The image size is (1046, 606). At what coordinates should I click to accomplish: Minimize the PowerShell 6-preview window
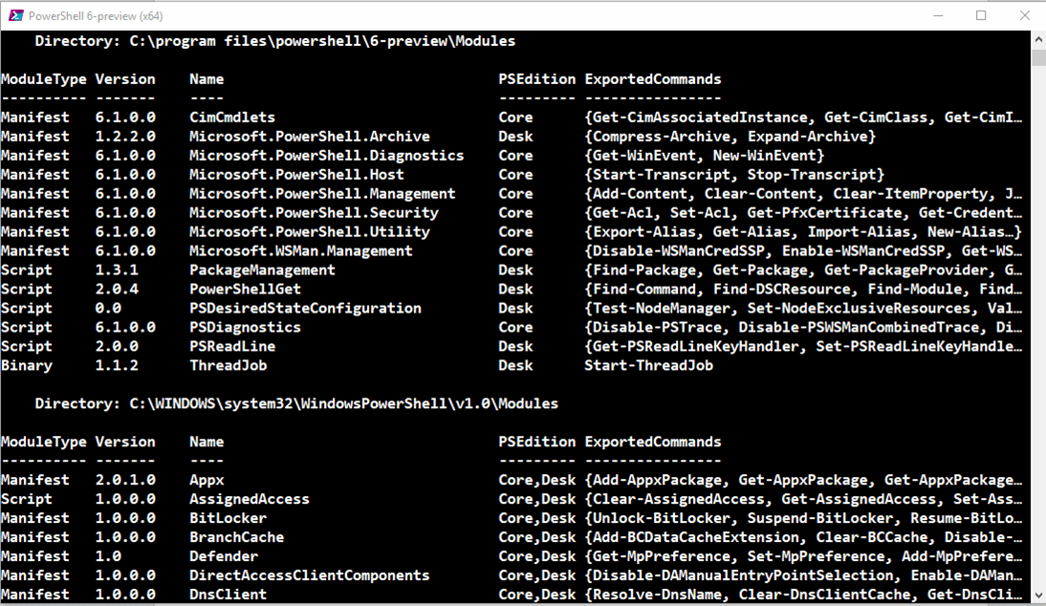tap(933, 15)
